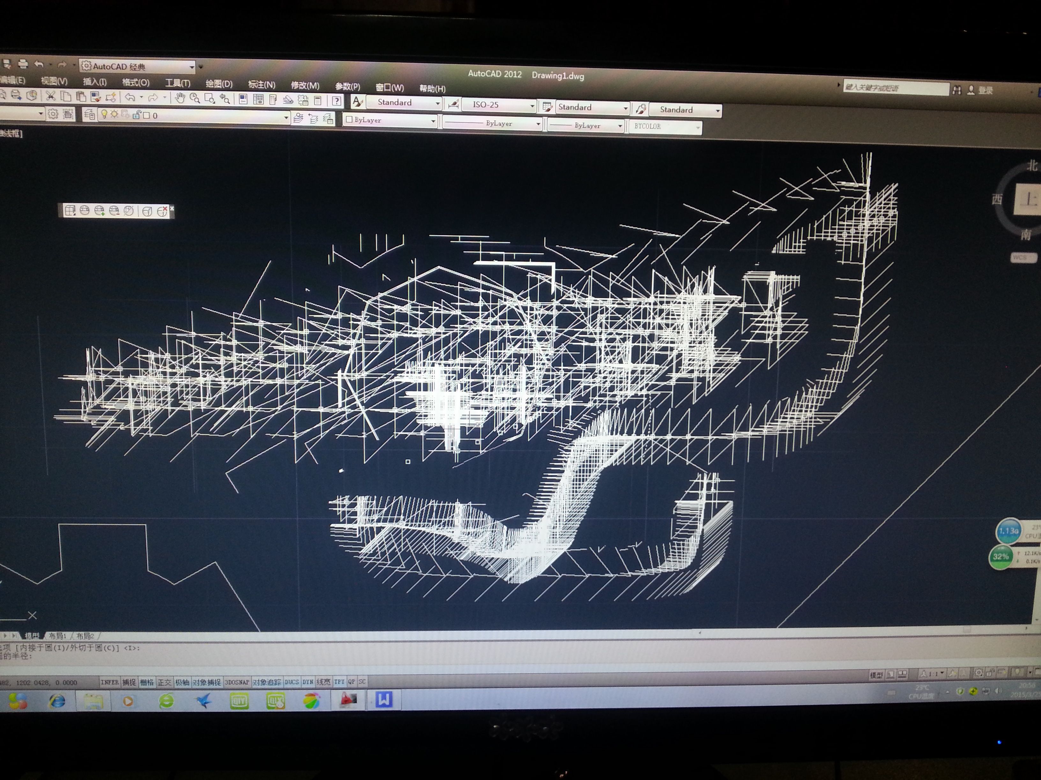This screenshot has width=1041, height=780.
Task: Open the QuickCalc calculator icon
Action: [x=318, y=100]
